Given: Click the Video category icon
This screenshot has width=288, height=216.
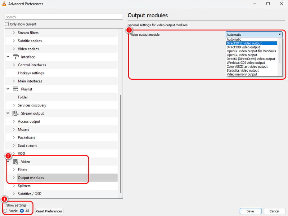Looking at the screenshot, I should coord(16,162).
